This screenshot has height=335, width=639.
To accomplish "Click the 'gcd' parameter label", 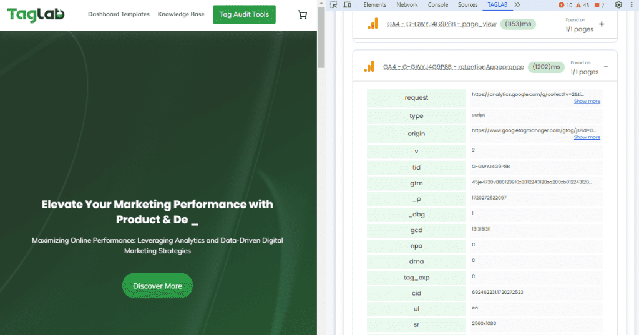I will 416,230.
